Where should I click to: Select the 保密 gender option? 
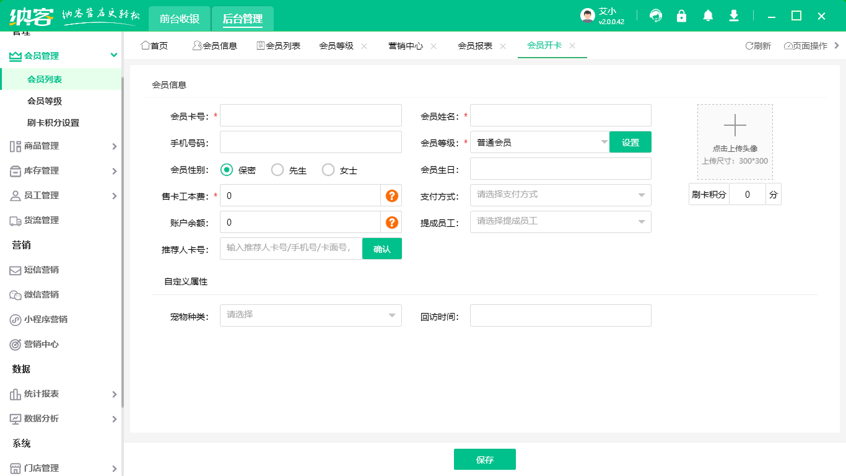point(226,169)
